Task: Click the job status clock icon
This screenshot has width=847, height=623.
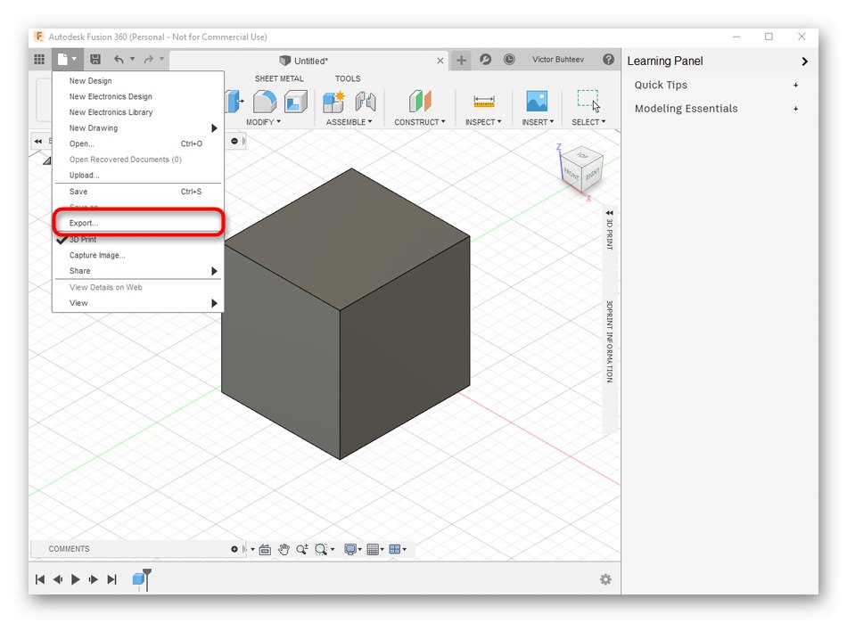Action: tap(509, 60)
